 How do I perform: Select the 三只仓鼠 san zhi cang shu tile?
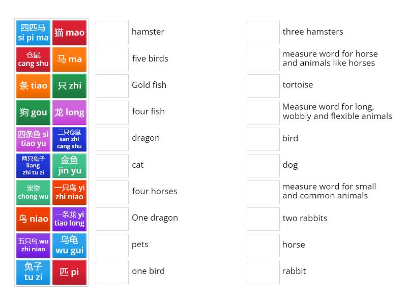pyautogui.click(x=70, y=139)
